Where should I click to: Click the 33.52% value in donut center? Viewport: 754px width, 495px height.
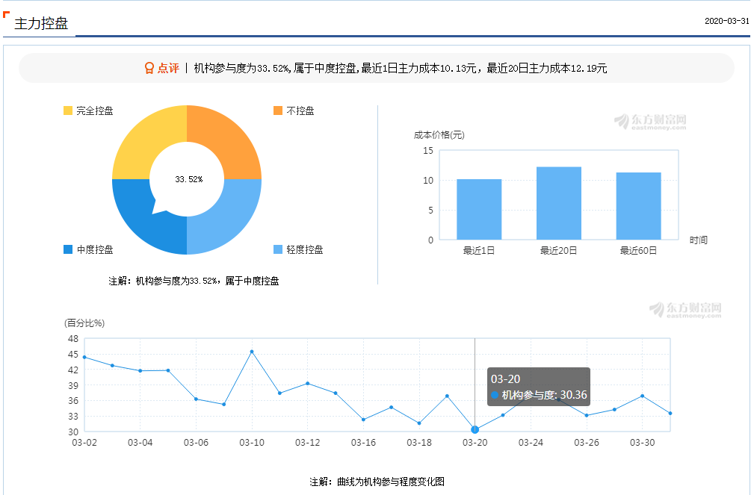pyautogui.click(x=189, y=179)
